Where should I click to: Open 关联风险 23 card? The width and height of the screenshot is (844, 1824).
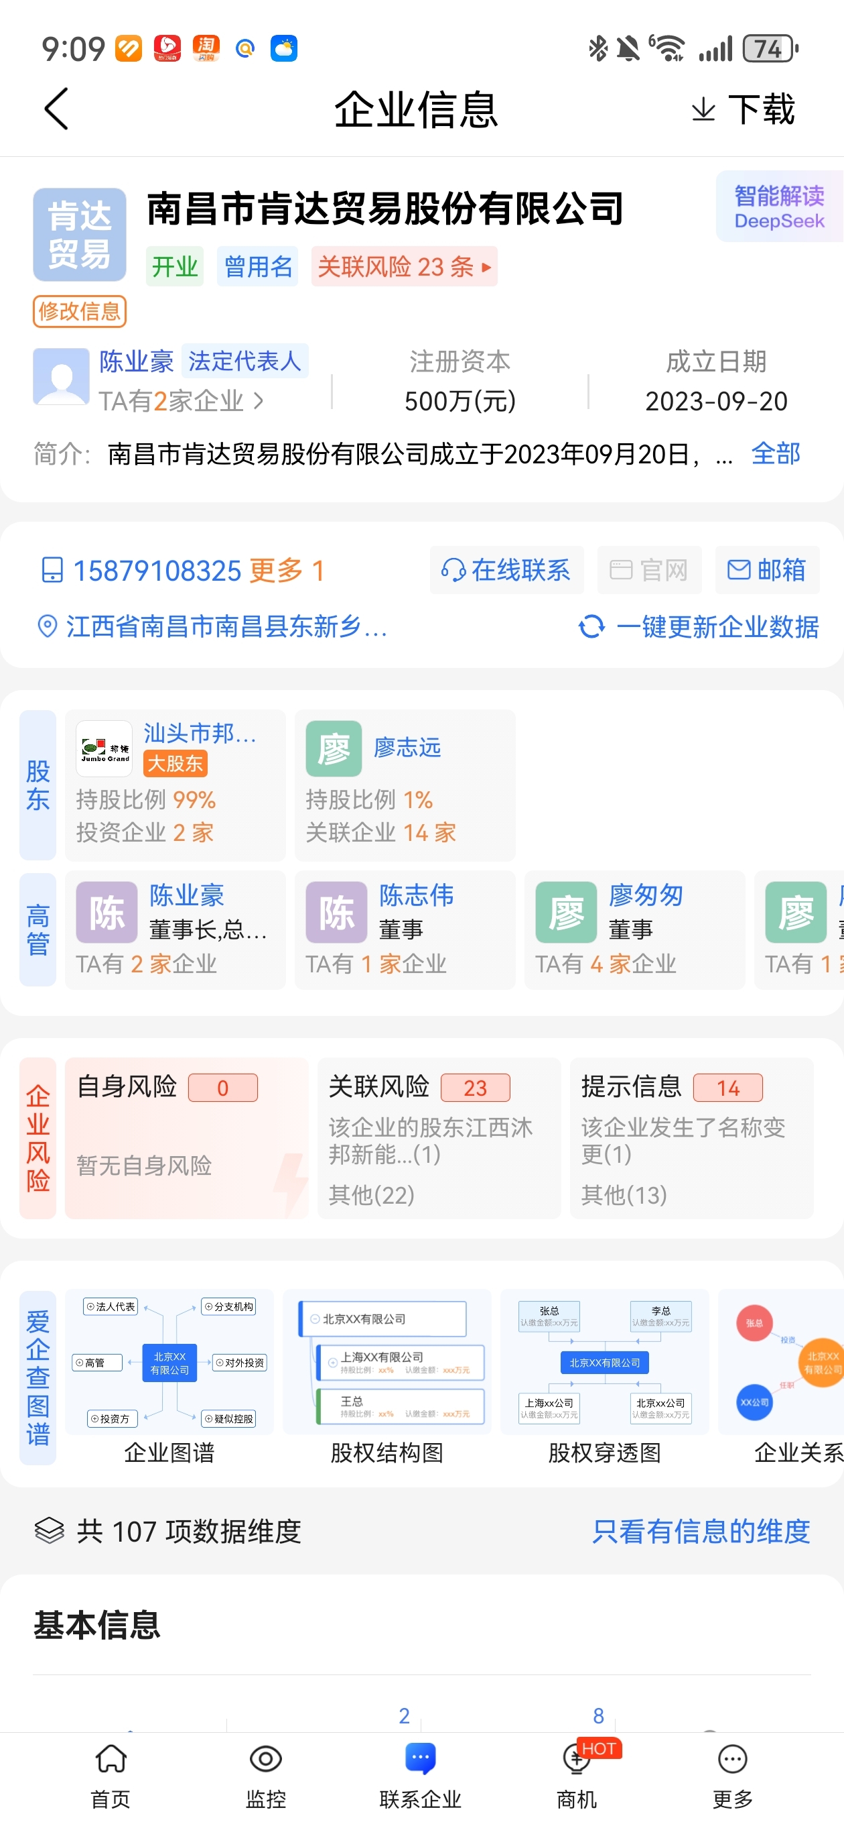pyautogui.click(x=439, y=1139)
